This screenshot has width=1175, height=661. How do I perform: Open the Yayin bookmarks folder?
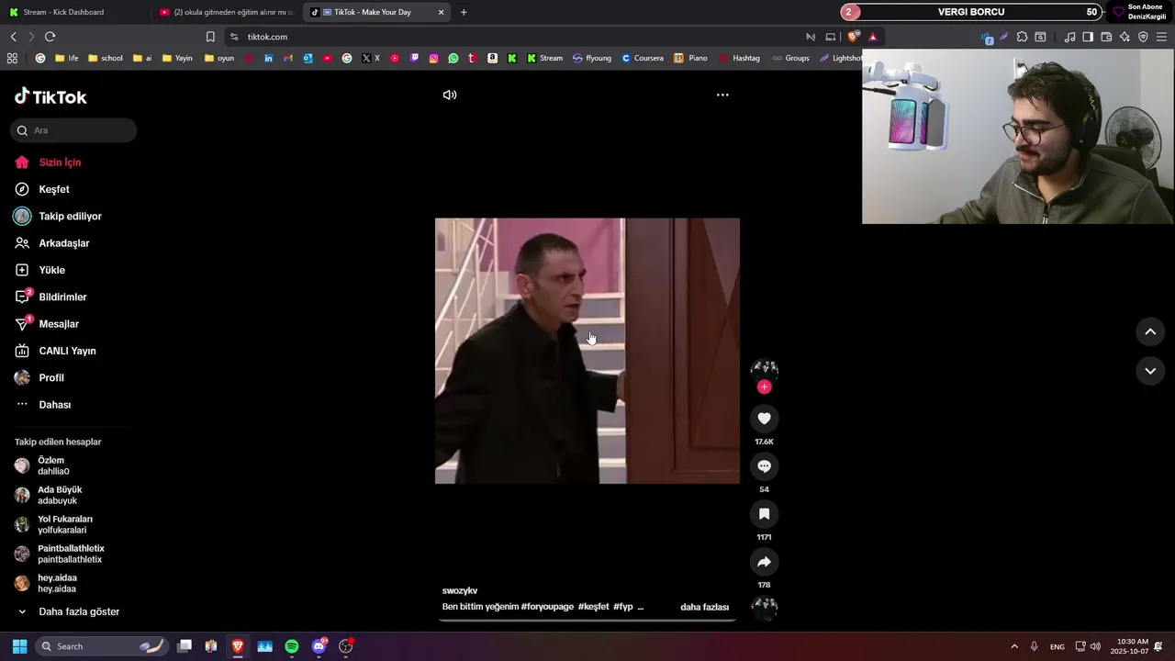coord(177,58)
